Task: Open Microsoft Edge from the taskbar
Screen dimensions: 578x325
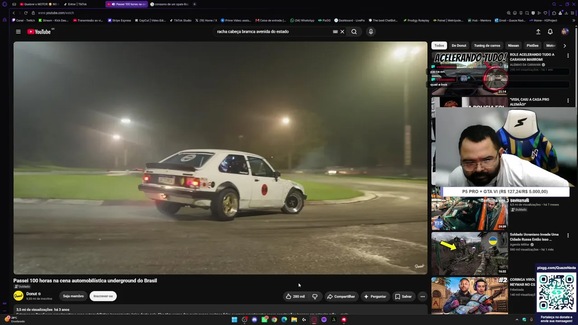Action: (284, 320)
